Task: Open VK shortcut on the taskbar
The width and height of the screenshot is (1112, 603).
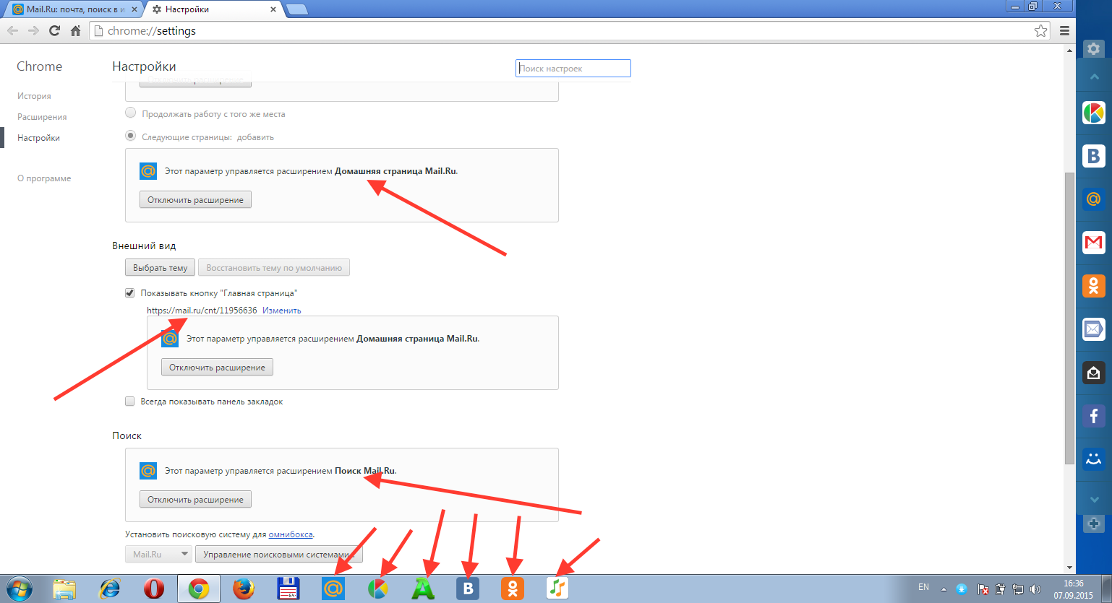Action: pos(468,589)
